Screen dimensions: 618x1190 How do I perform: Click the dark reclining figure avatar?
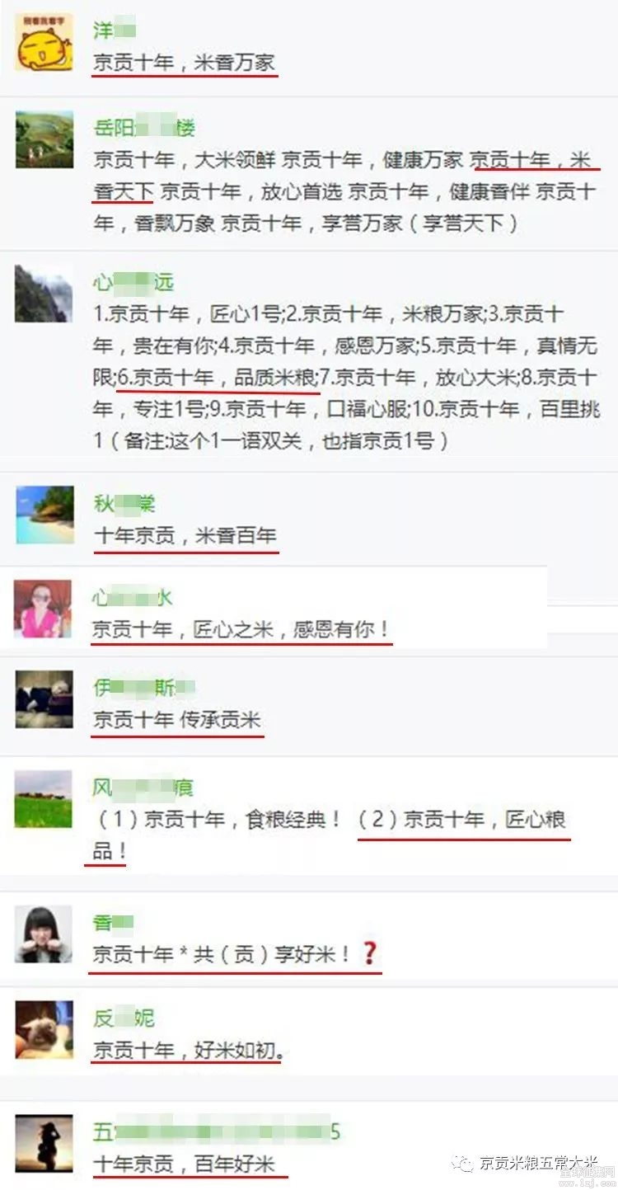(44, 699)
